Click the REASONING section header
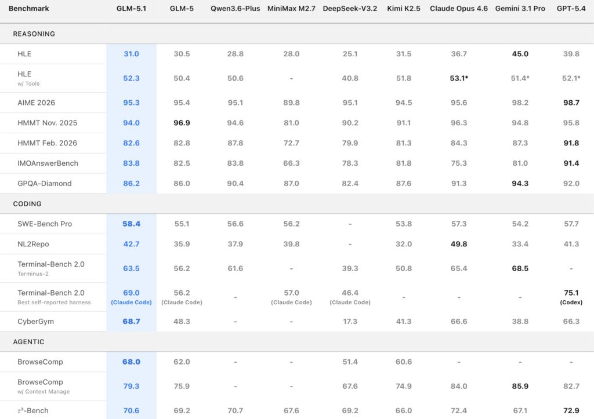Image resolution: width=594 pixels, height=419 pixels. [x=34, y=34]
